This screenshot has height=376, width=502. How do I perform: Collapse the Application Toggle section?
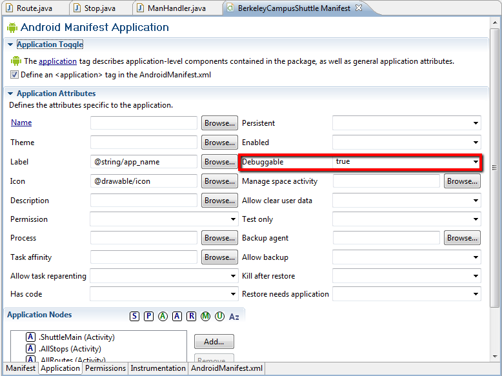coord(10,45)
